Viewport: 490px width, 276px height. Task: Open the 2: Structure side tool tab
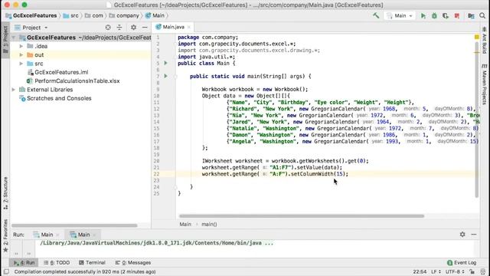point(5,193)
